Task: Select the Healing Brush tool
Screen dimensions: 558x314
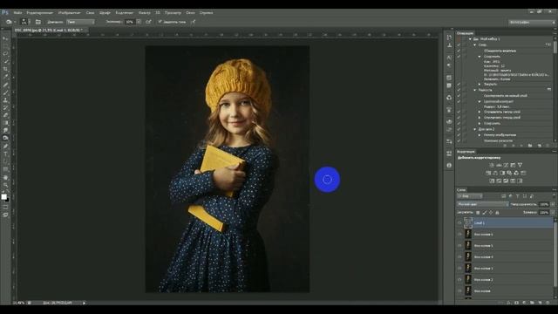Action: tap(5, 85)
